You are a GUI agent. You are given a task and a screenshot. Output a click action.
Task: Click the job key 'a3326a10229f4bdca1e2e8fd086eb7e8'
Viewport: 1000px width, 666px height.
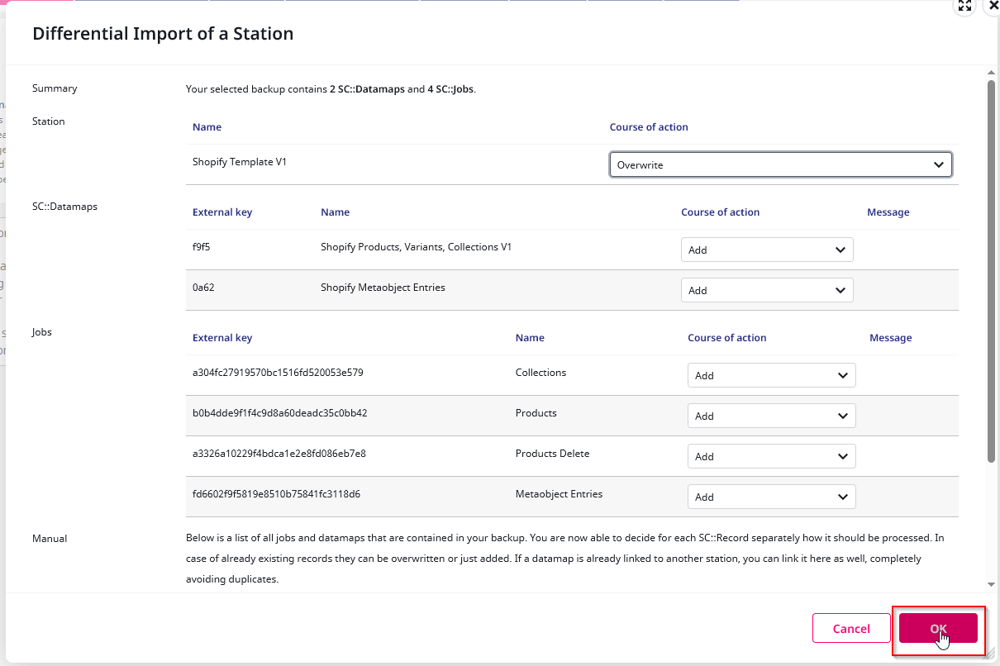279,454
